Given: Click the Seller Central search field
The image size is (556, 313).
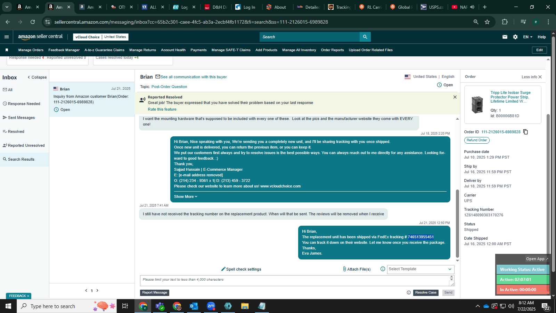Looking at the screenshot, I should [309, 37].
